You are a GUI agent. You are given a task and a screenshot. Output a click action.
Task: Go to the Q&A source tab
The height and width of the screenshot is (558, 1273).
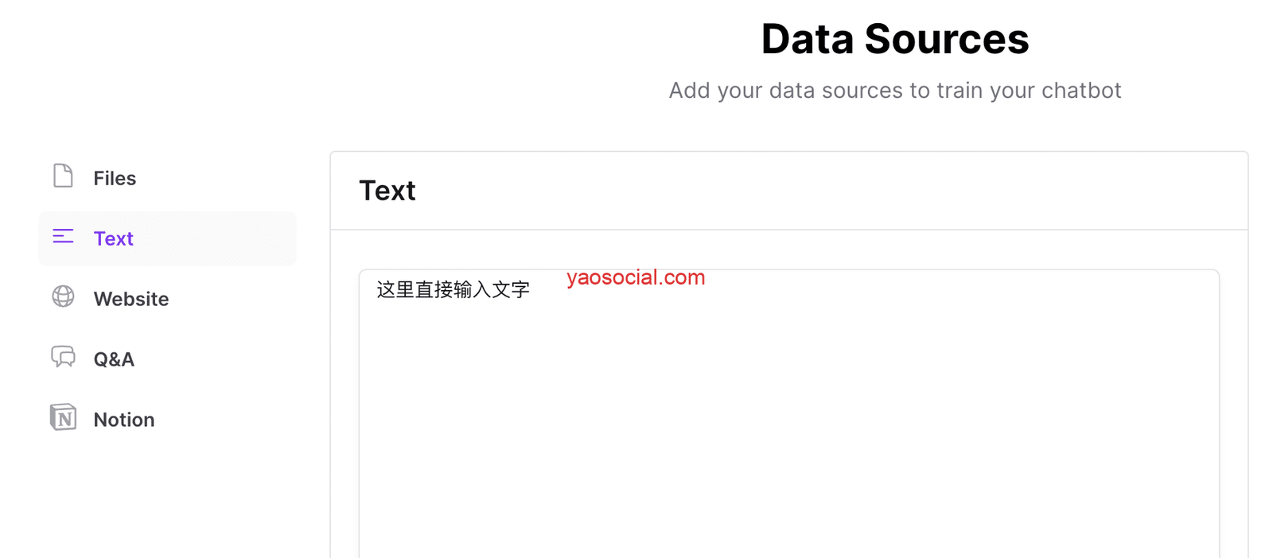tap(114, 359)
